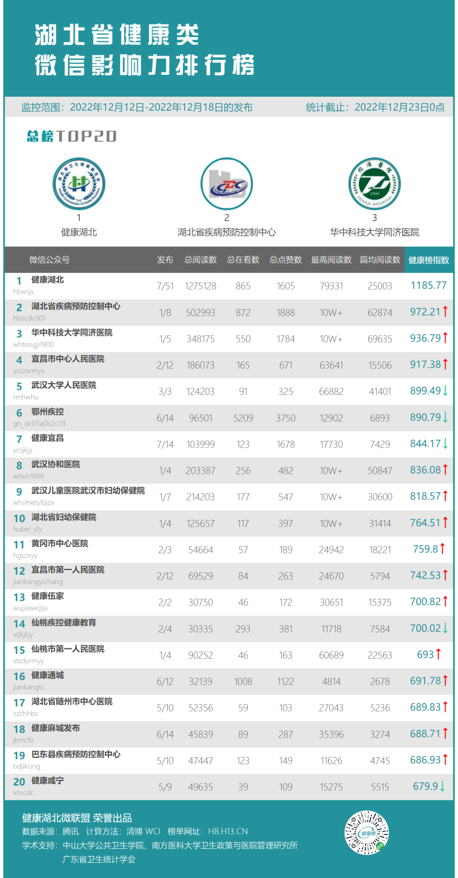Screen dimensions: 458x878
Task: Click the 总榜TOP20 heading
Action: [x=72, y=136]
